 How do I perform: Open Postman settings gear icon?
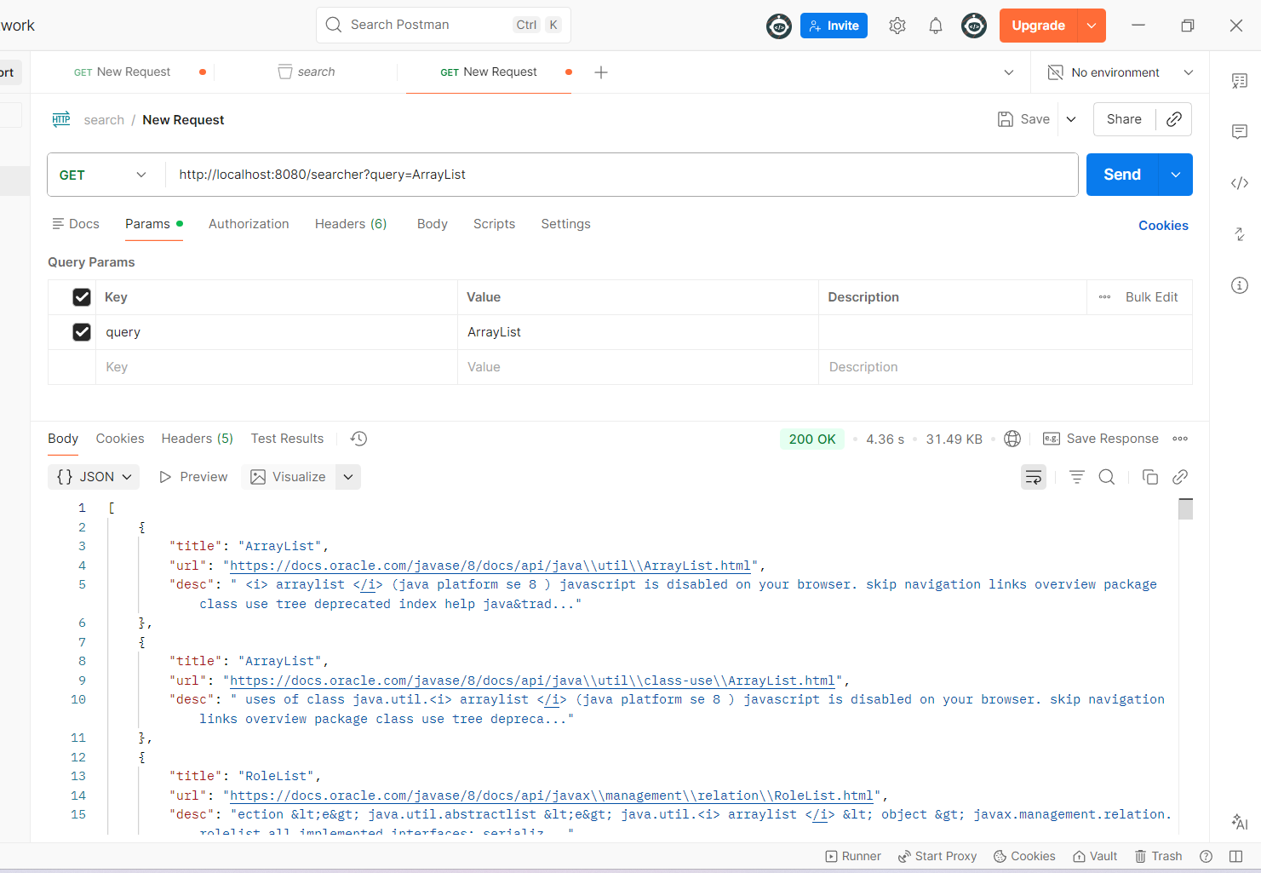tap(897, 26)
